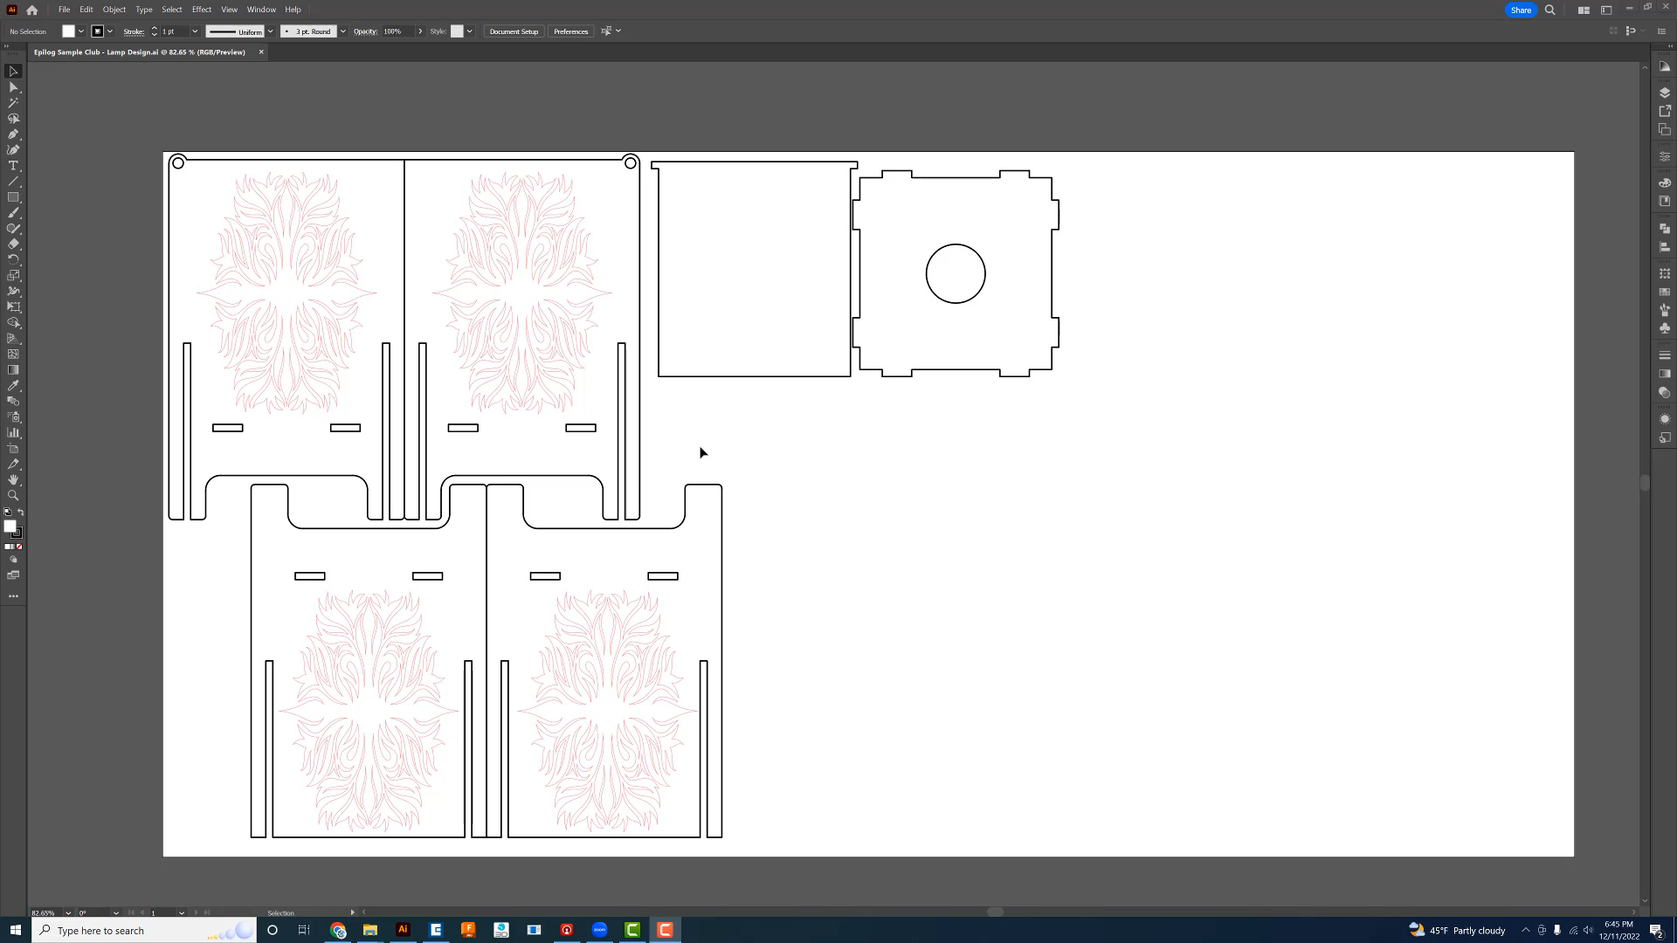1677x943 pixels.
Task: Toggle the align to artboard option
Action: tap(607, 31)
